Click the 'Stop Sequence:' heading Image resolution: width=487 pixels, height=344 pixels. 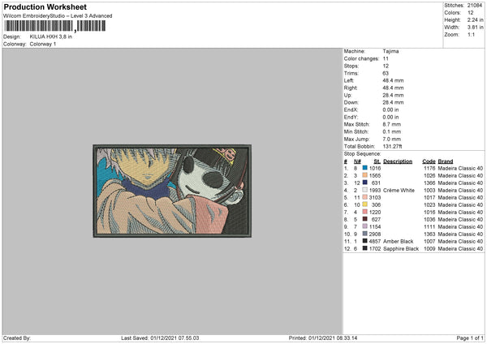(x=362, y=154)
